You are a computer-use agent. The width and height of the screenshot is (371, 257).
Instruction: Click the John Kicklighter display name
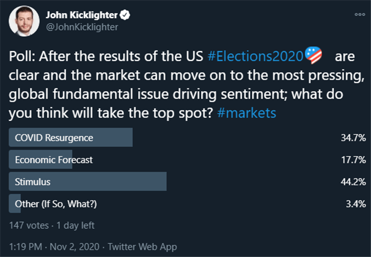click(x=82, y=15)
